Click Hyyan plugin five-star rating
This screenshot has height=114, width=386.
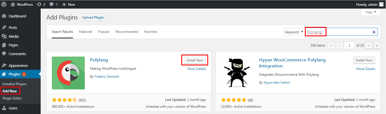[234, 100]
